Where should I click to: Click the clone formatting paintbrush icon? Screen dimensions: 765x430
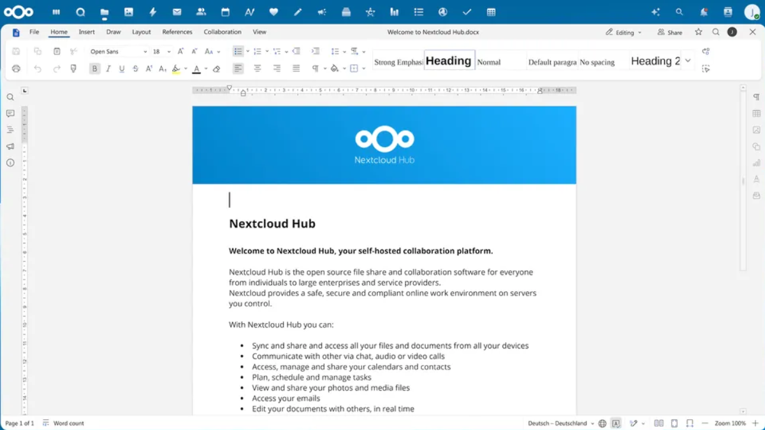tap(73, 69)
